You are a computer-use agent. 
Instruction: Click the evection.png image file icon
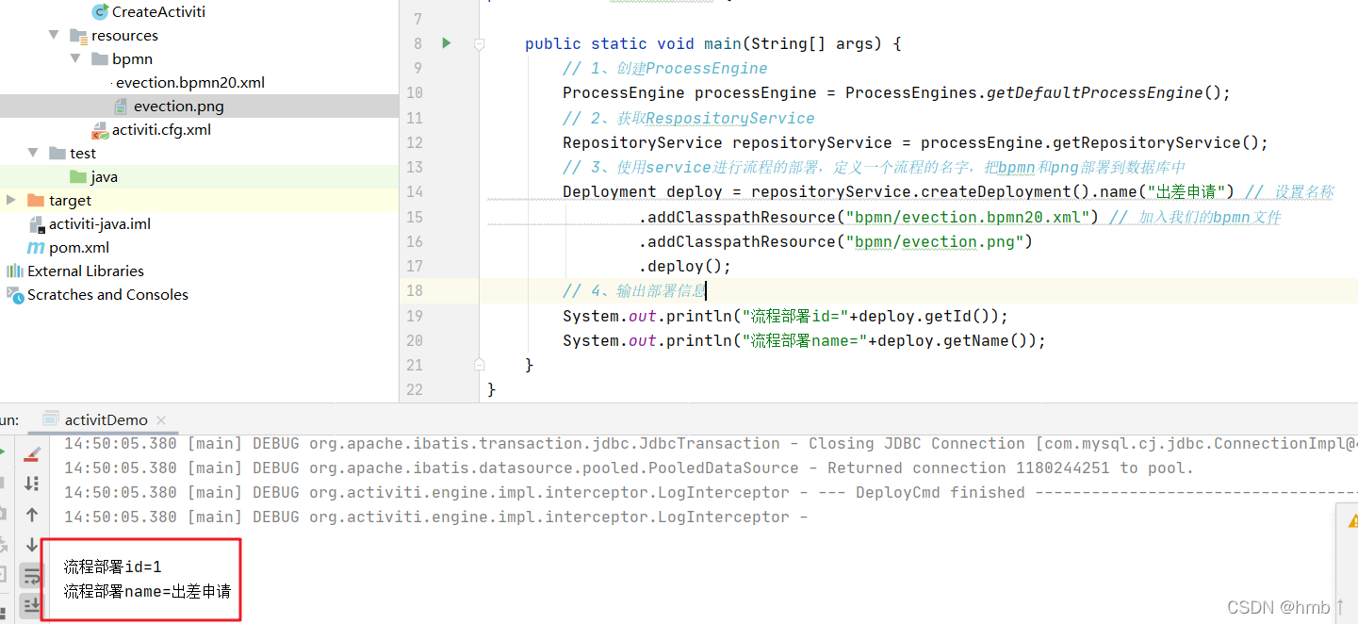(122, 107)
